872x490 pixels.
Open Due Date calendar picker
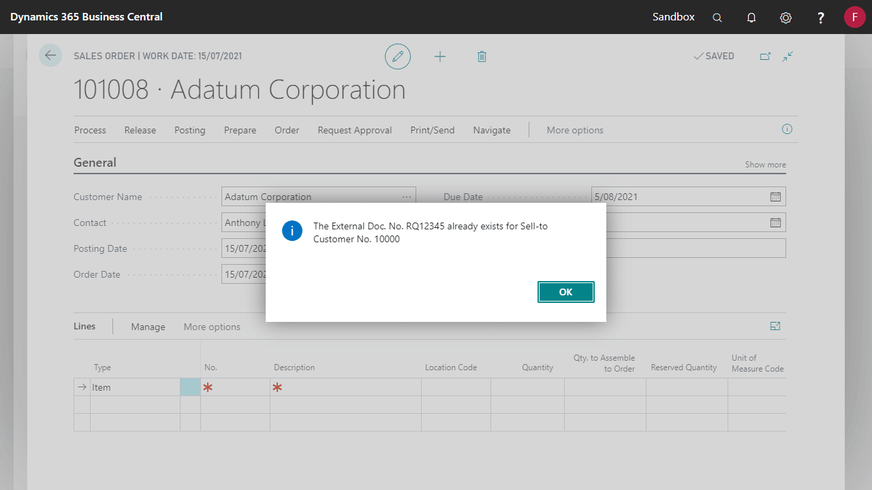[x=775, y=197]
